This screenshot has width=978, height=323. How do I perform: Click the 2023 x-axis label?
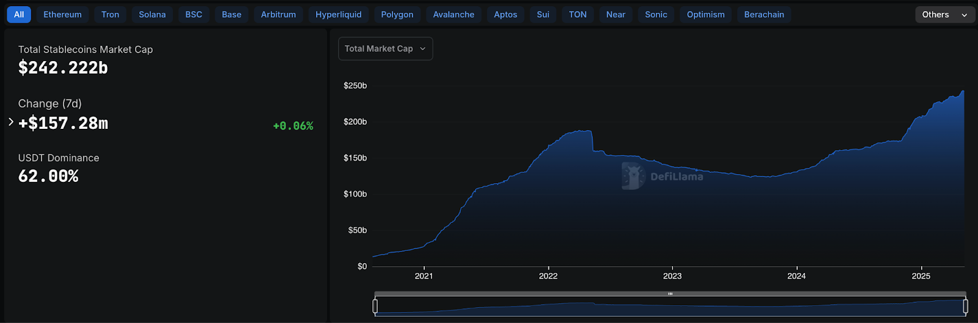(672, 276)
